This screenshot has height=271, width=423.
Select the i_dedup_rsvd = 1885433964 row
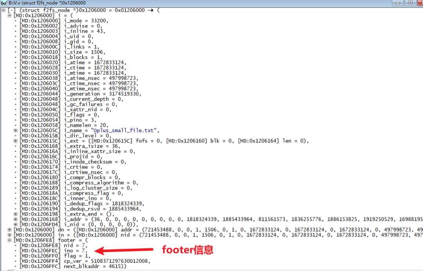pyautogui.click(x=80, y=209)
